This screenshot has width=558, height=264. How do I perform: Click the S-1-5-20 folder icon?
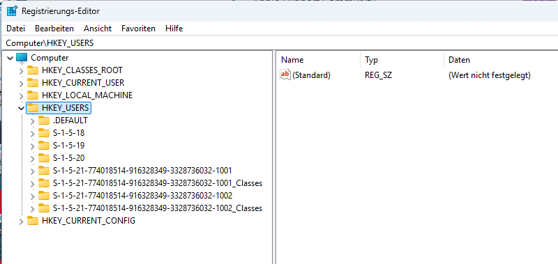pyautogui.click(x=44, y=157)
